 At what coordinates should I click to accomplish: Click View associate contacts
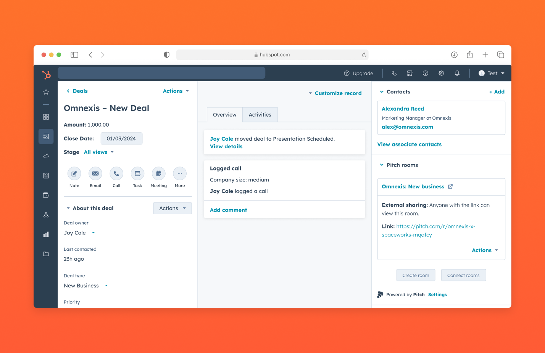coord(409,144)
